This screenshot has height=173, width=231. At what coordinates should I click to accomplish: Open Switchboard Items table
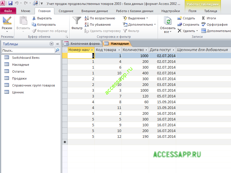(x=26, y=58)
